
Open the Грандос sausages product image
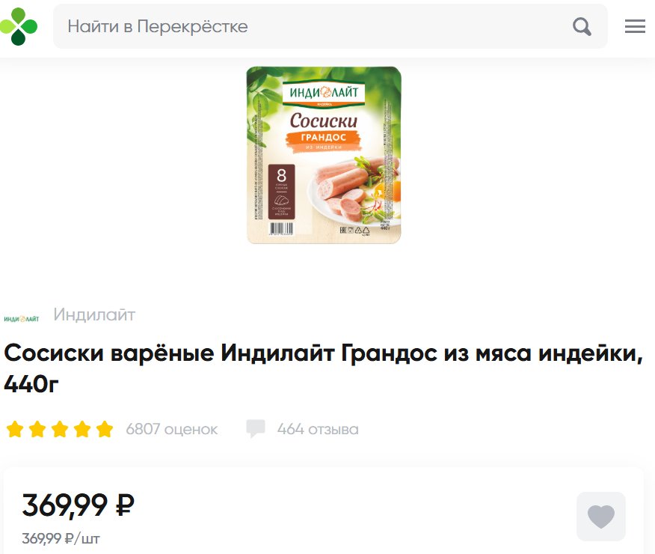pos(325,155)
